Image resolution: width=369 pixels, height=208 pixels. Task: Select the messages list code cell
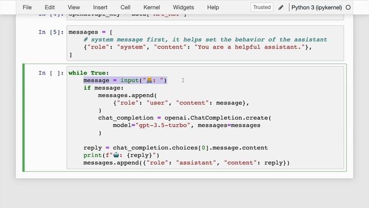pos(205,43)
